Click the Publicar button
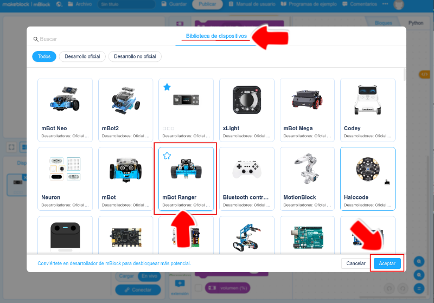 (207, 4)
